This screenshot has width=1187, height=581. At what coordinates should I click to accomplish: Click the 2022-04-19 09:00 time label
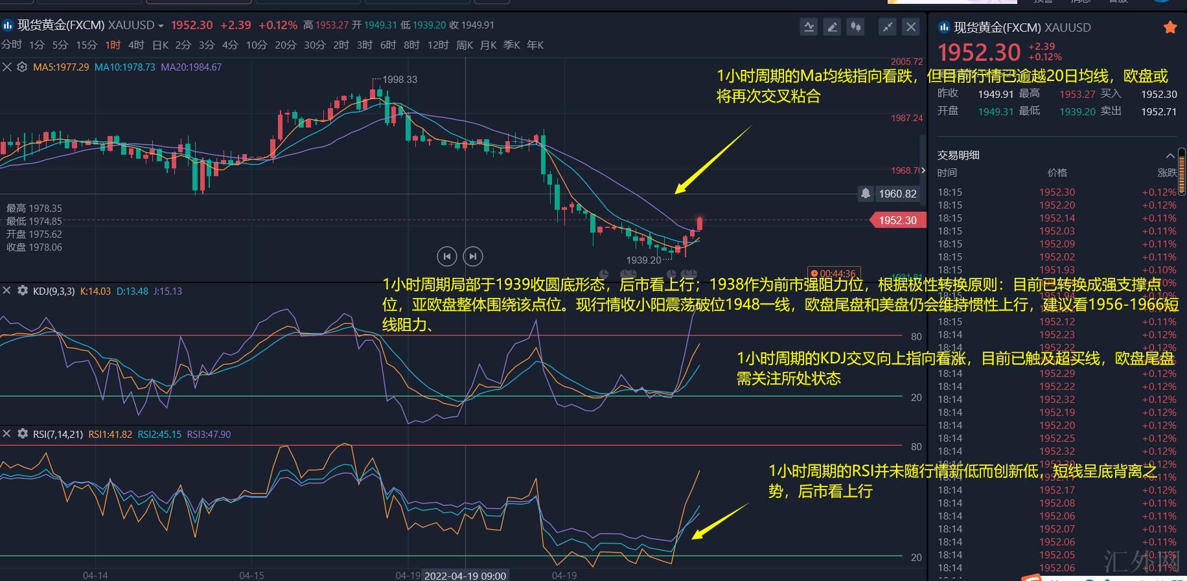466,575
